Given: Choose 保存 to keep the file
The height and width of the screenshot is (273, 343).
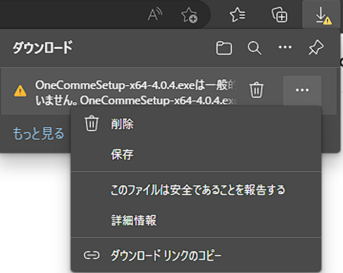Looking at the screenshot, I should (122, 155).
